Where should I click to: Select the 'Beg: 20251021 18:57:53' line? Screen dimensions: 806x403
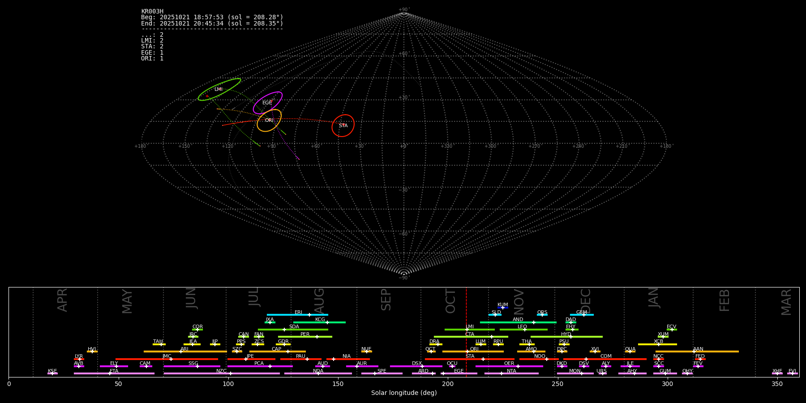pos(212,17)
